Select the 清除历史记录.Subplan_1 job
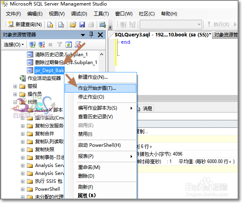Image resolution: width=242 pixels, height=203 pixels. tap(61, 55)
